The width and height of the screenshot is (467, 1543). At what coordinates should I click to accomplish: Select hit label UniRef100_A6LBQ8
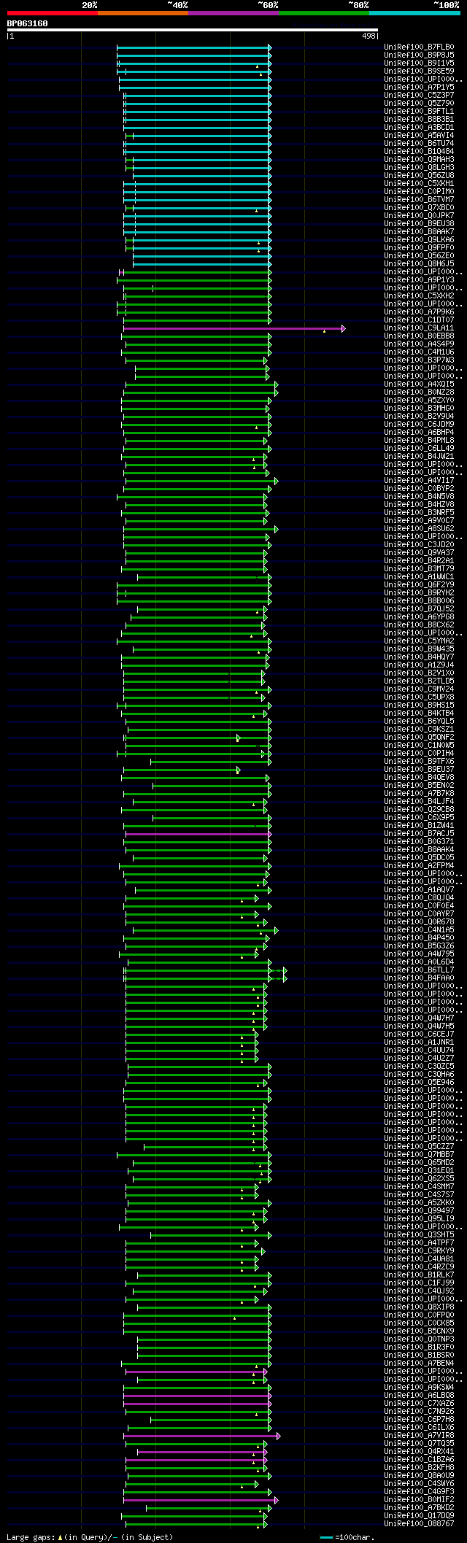tap(419, 1396)
